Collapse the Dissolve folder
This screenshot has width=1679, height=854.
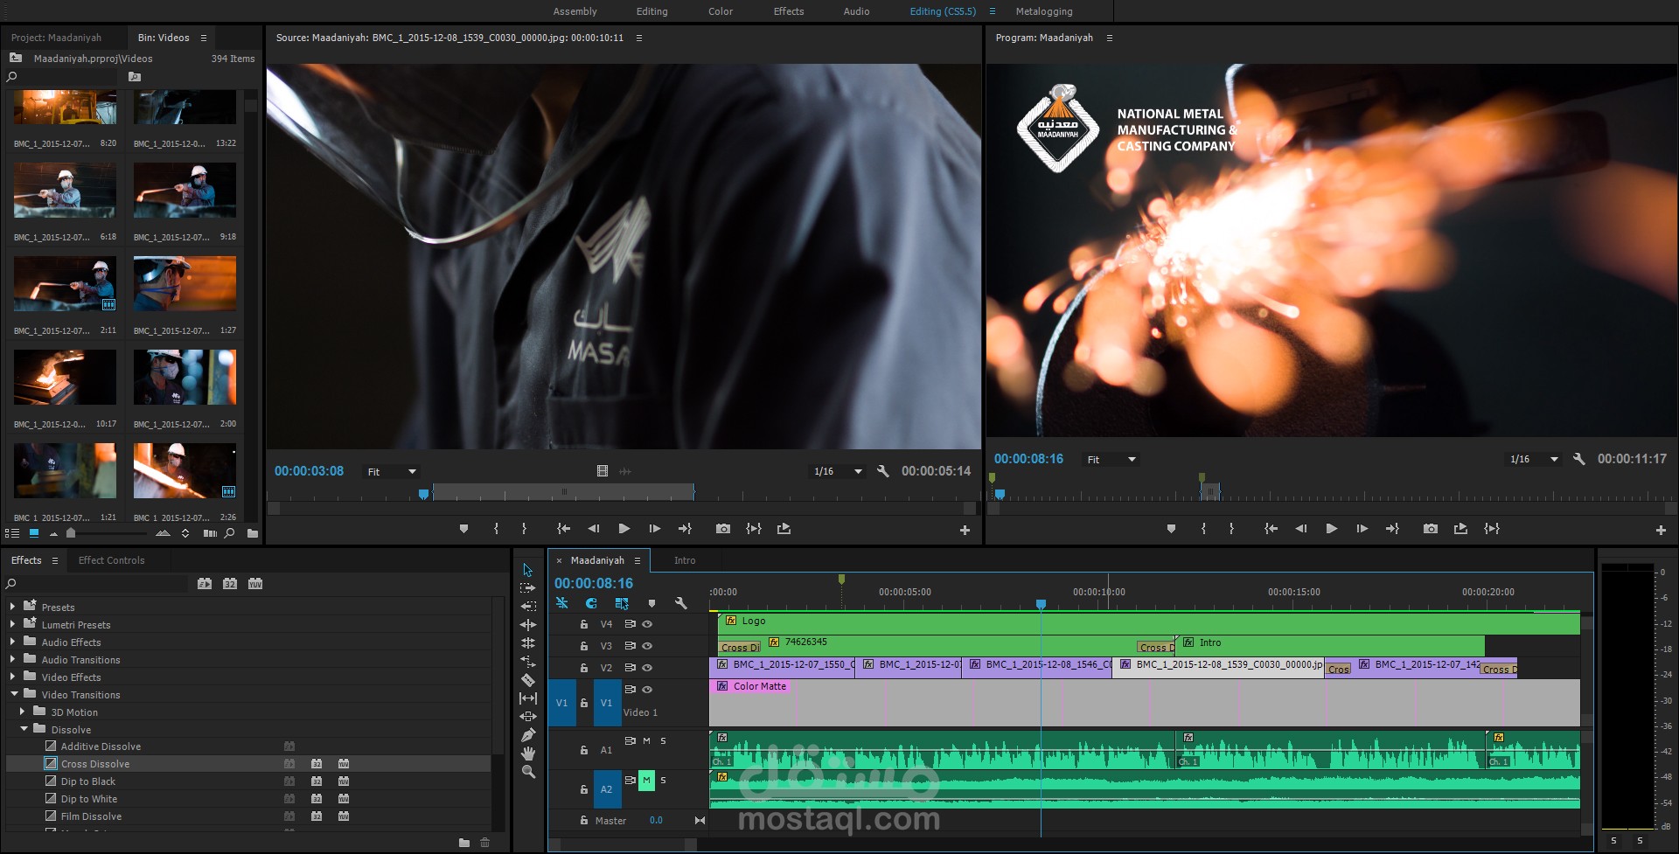coord(24,729)
